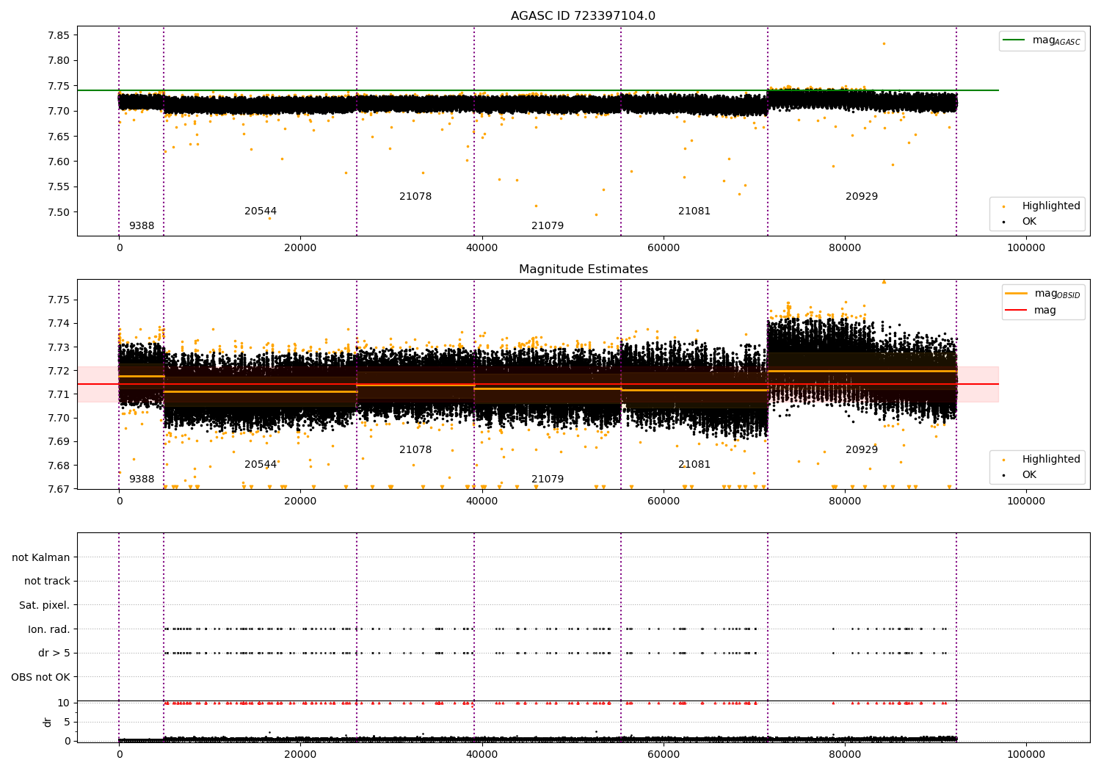Click the 'dr > 5' axis label
Screen dimensions: 1101x771
click(x=54, y=653)
